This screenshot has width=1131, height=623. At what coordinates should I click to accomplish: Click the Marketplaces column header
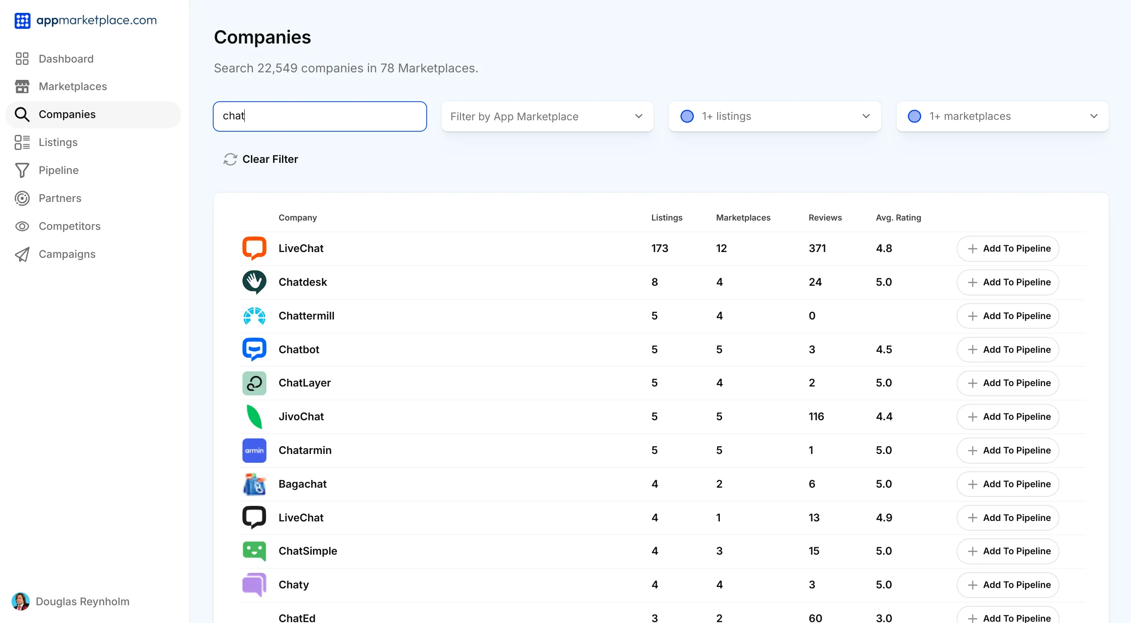pos(743,218)
